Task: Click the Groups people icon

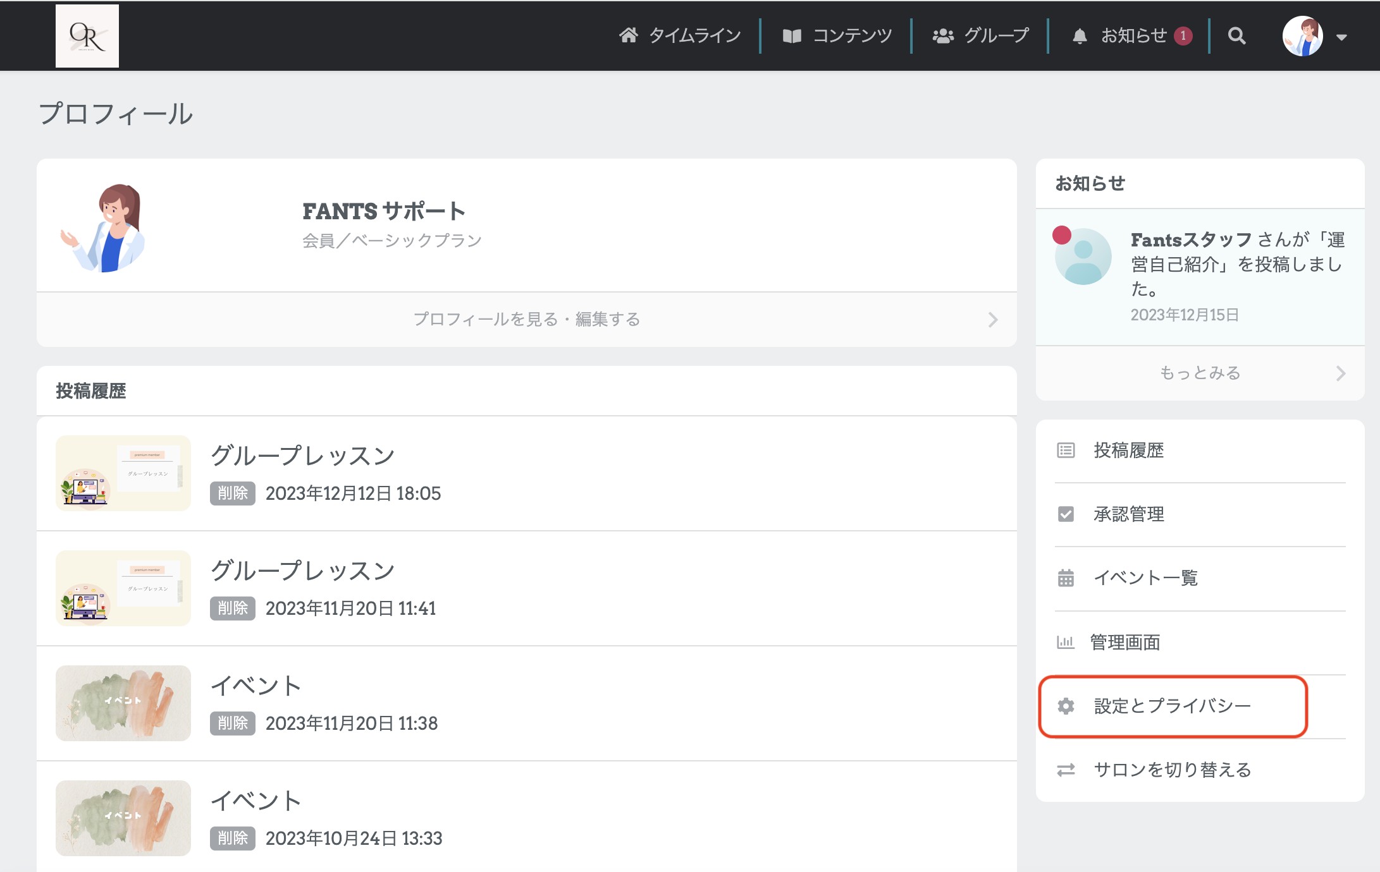Action: point(943,36)
